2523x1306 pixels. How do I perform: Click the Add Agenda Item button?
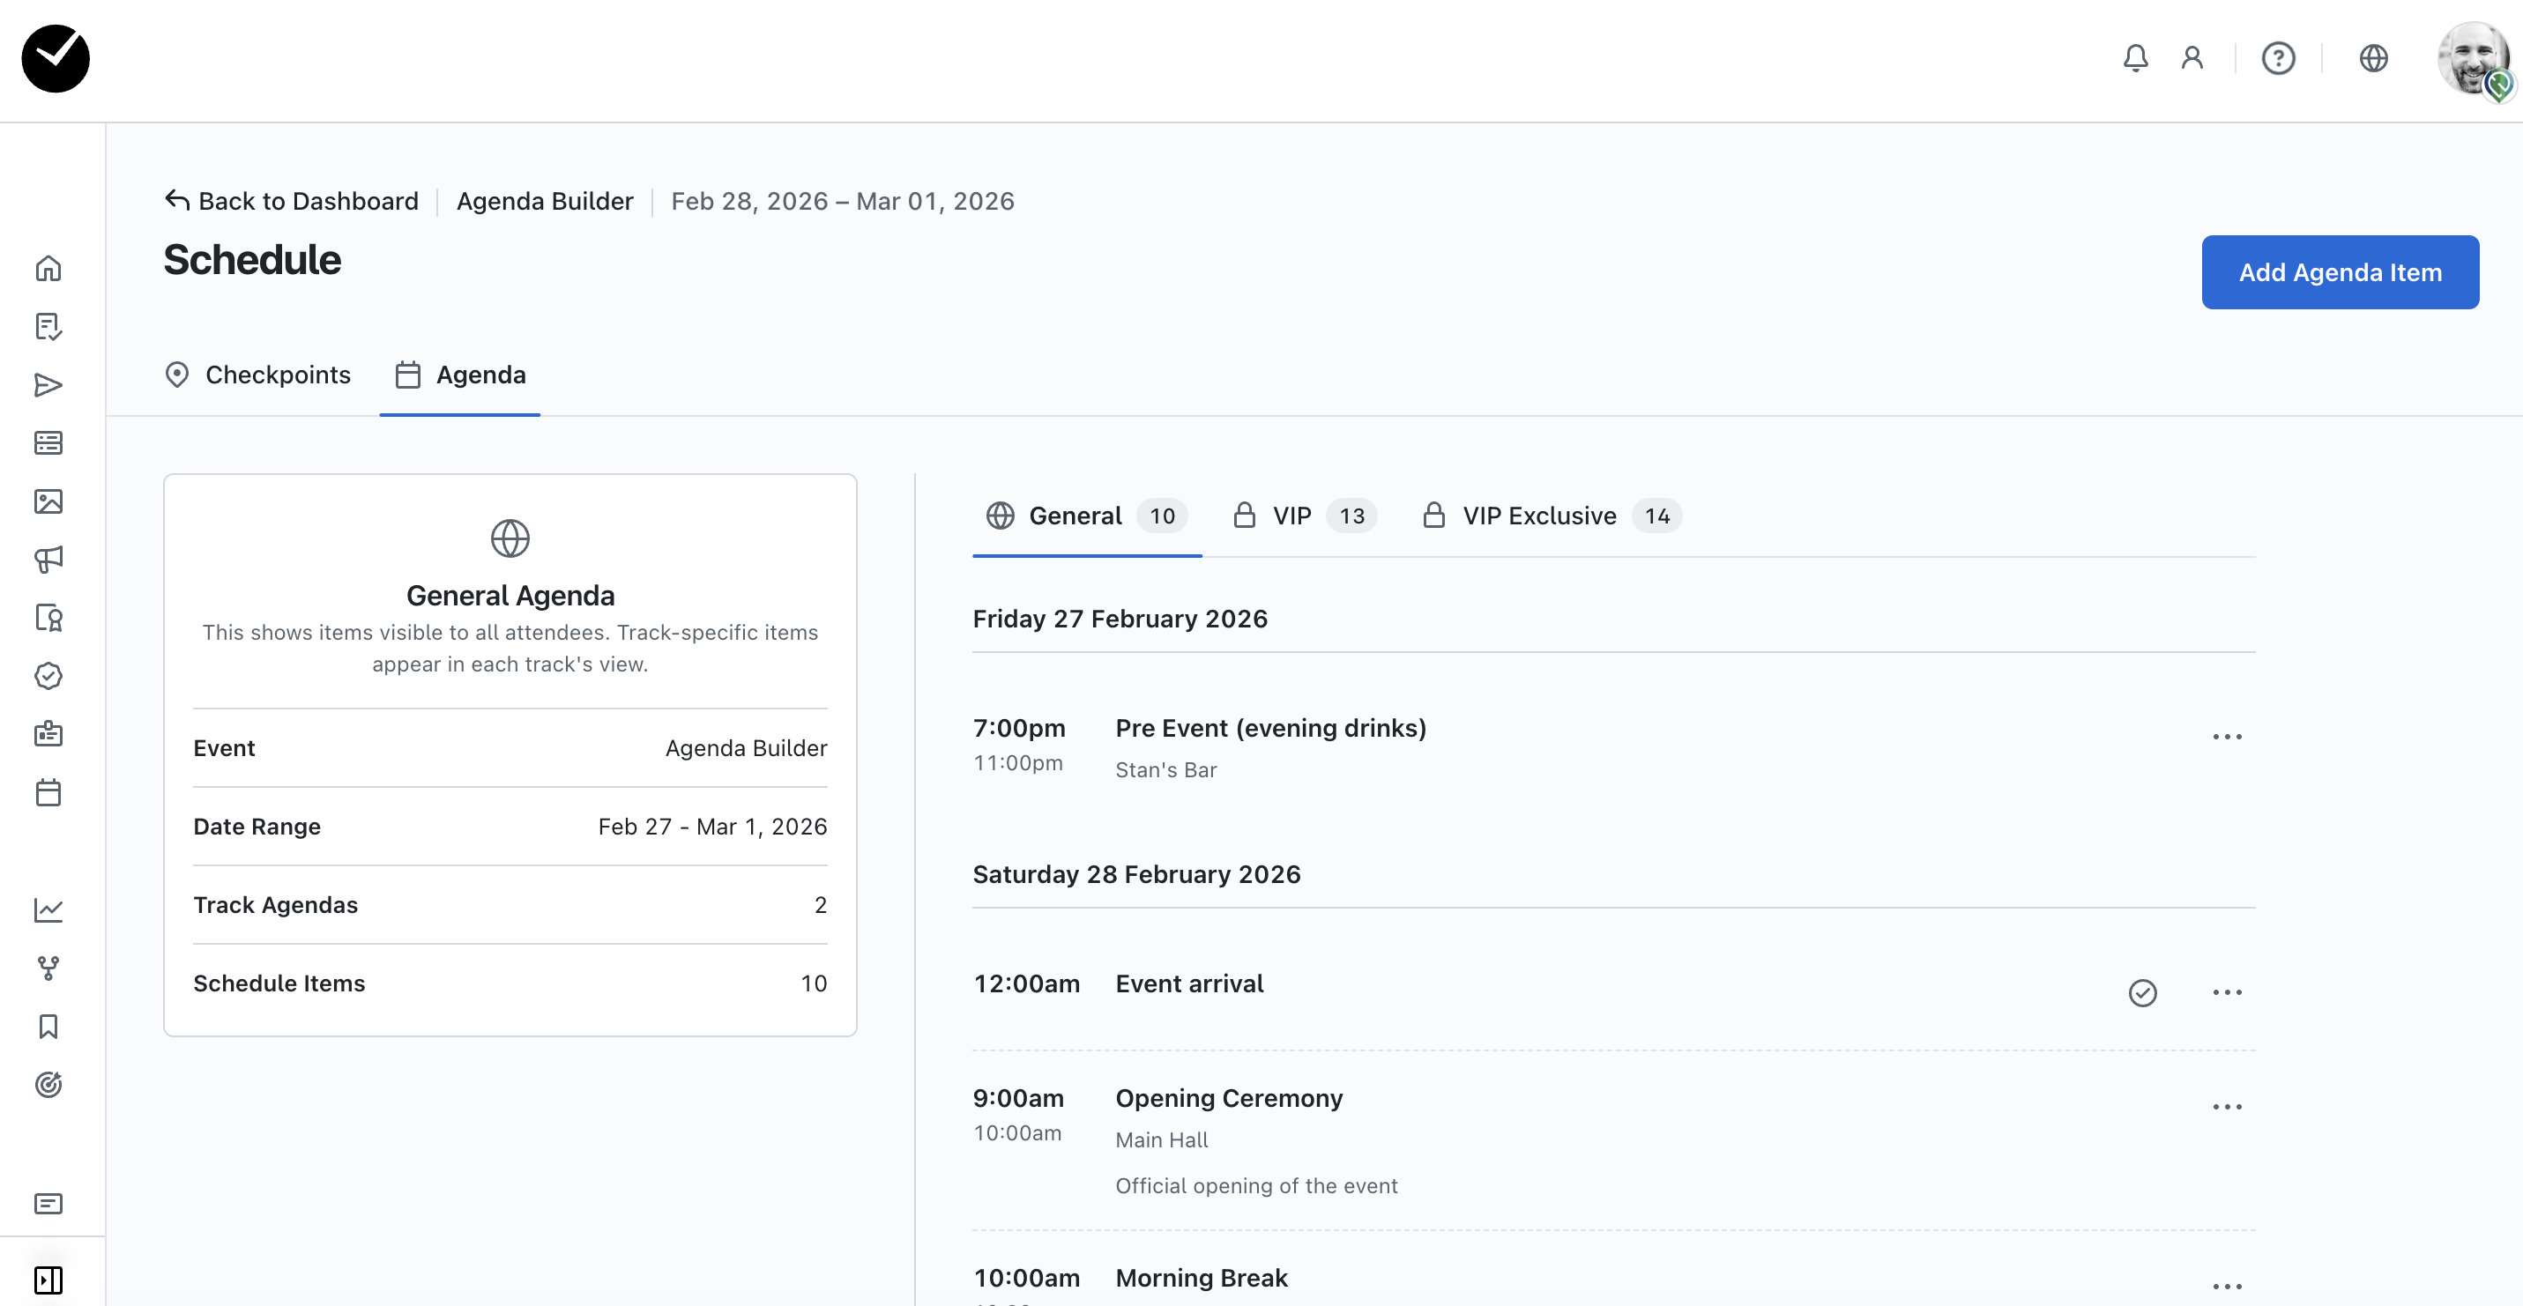(x=2340, y=272)
